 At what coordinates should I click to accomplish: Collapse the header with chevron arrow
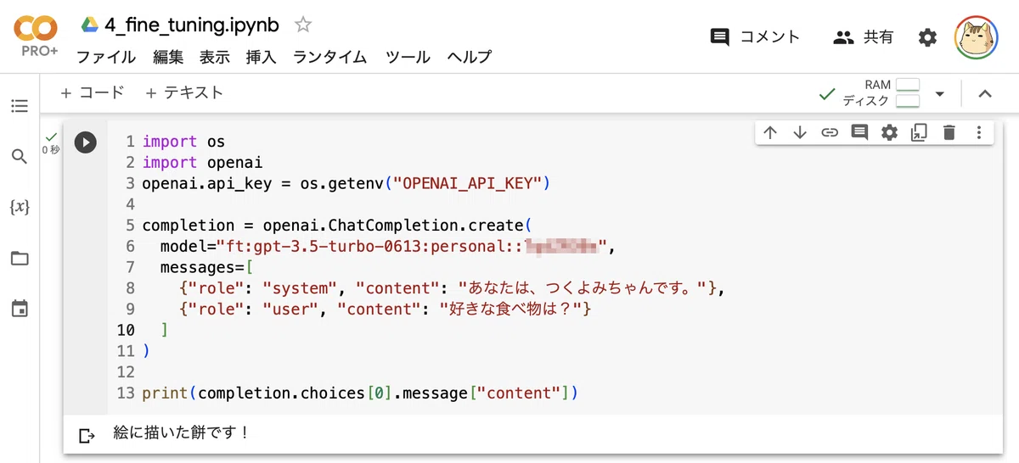pyautogui.click(x=985, y=94)
